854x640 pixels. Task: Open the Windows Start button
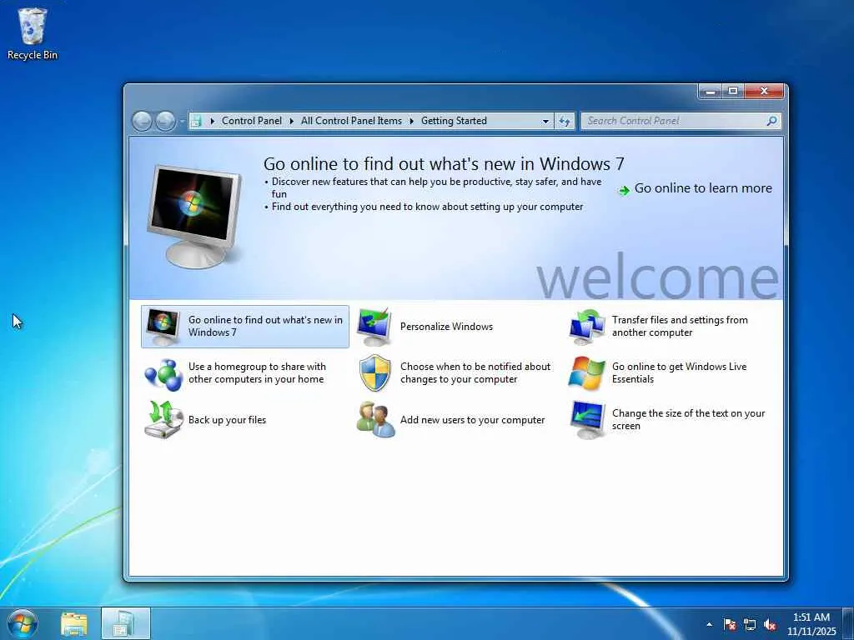(x=22, y=623)
